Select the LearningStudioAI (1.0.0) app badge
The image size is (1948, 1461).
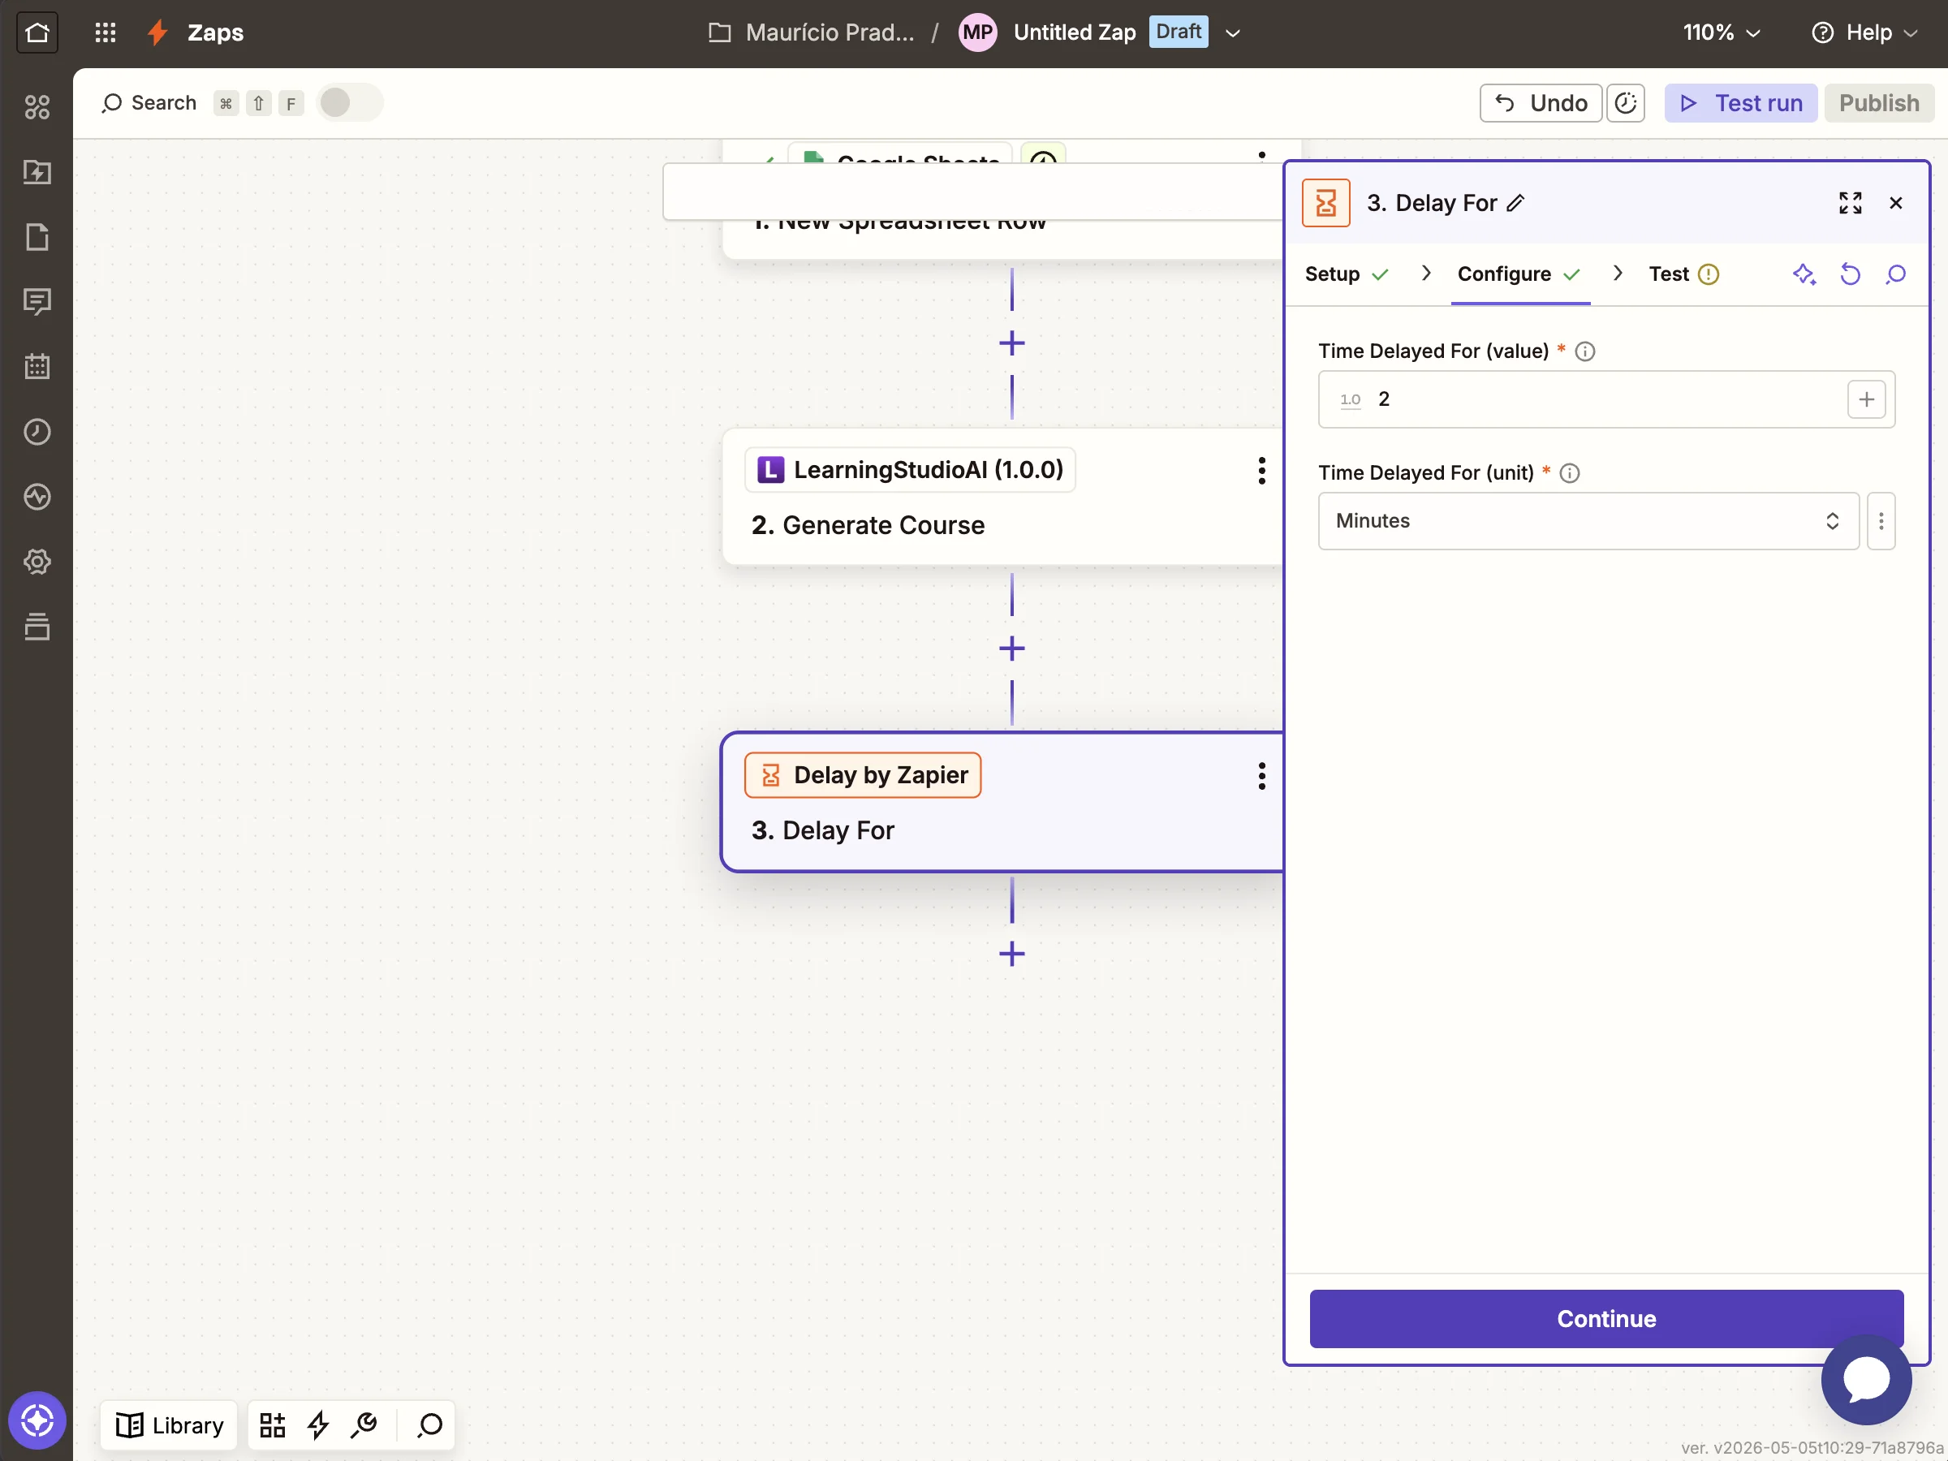pyautogui.click(x=910, y=469)
